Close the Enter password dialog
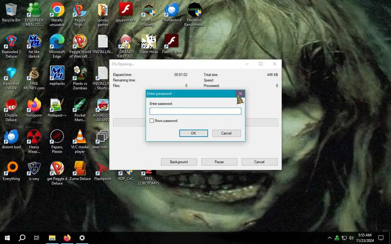The height and width of the screenshot is (244, 391). pos(240,94)
